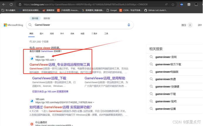Open the blue round browser extension icon
Viewport: 203px width, 126px height.
182,4
